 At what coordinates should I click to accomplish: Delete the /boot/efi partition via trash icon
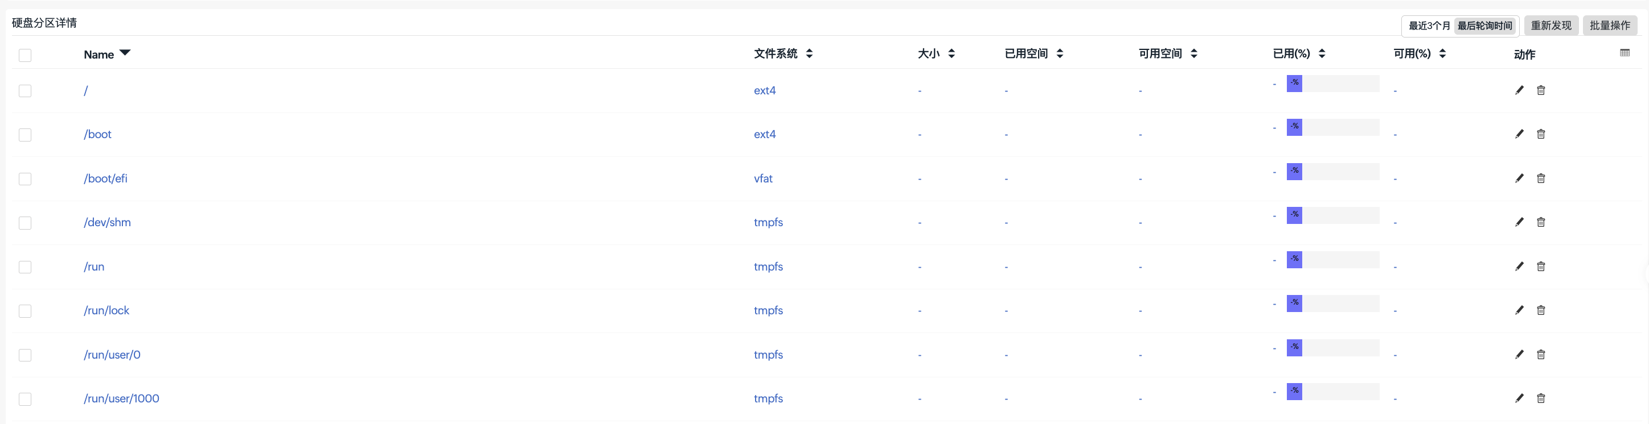(1541, 178)
